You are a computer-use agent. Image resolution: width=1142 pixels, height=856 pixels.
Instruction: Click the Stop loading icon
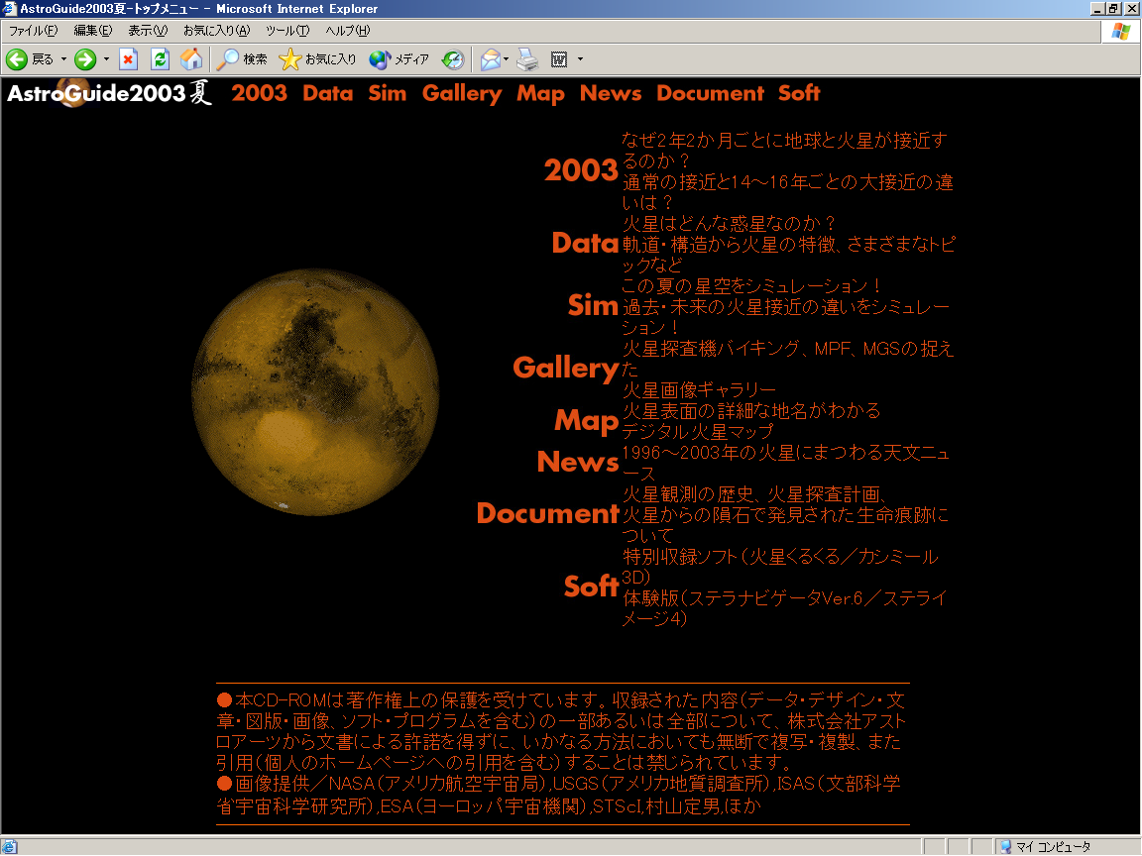(x=128, y=59)
